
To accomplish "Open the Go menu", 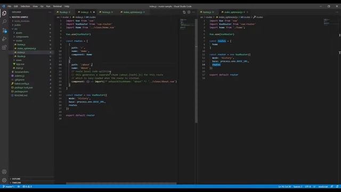I will [x=42, y=6].
